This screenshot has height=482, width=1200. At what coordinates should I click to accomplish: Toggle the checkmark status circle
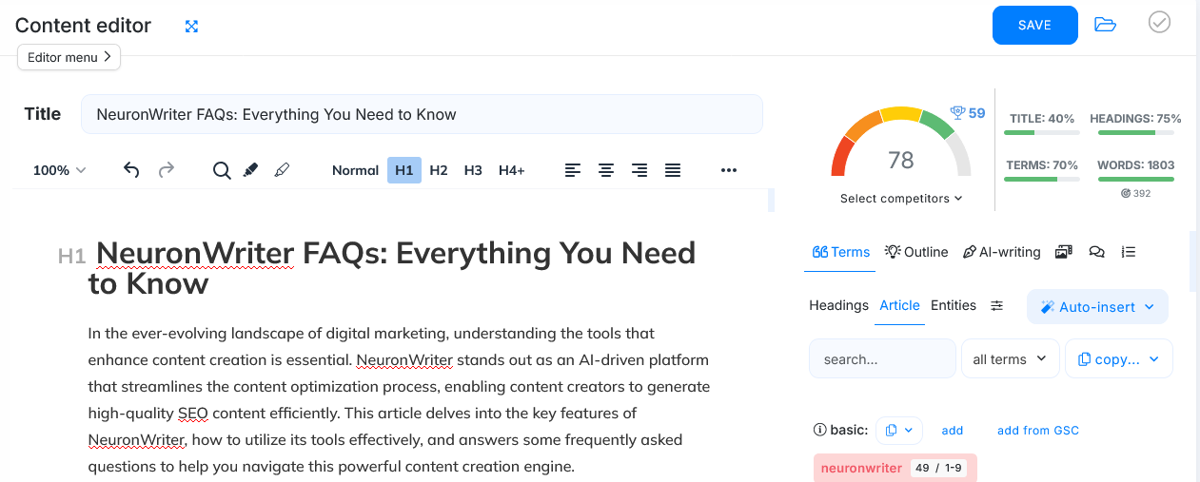pyautogui.click(x=1159, y=22)
